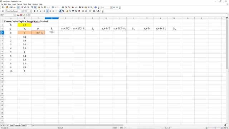This screenshot has height=129, width=229.
Task: Toggle INSRT insert mode in status bar
Action: pyautogui.click(x=115, y=128)
